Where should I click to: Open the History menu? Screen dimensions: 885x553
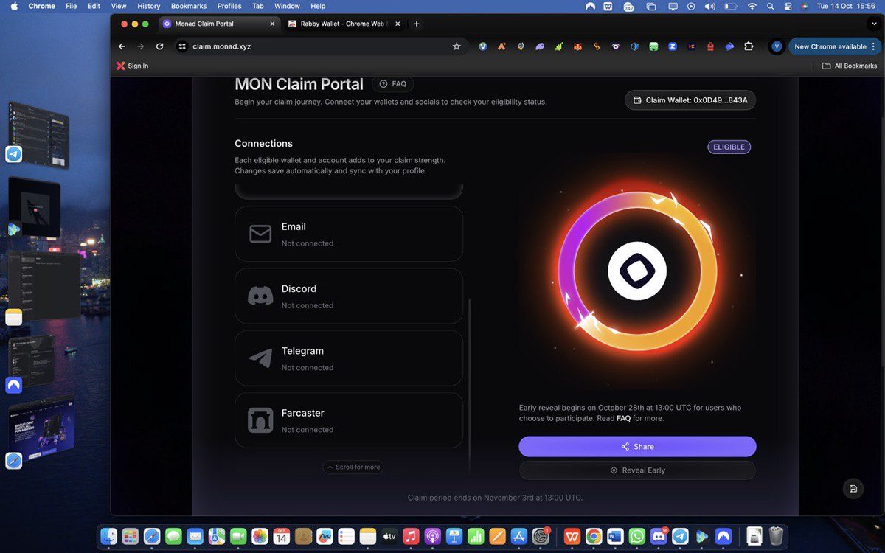[x=149, y=6]
